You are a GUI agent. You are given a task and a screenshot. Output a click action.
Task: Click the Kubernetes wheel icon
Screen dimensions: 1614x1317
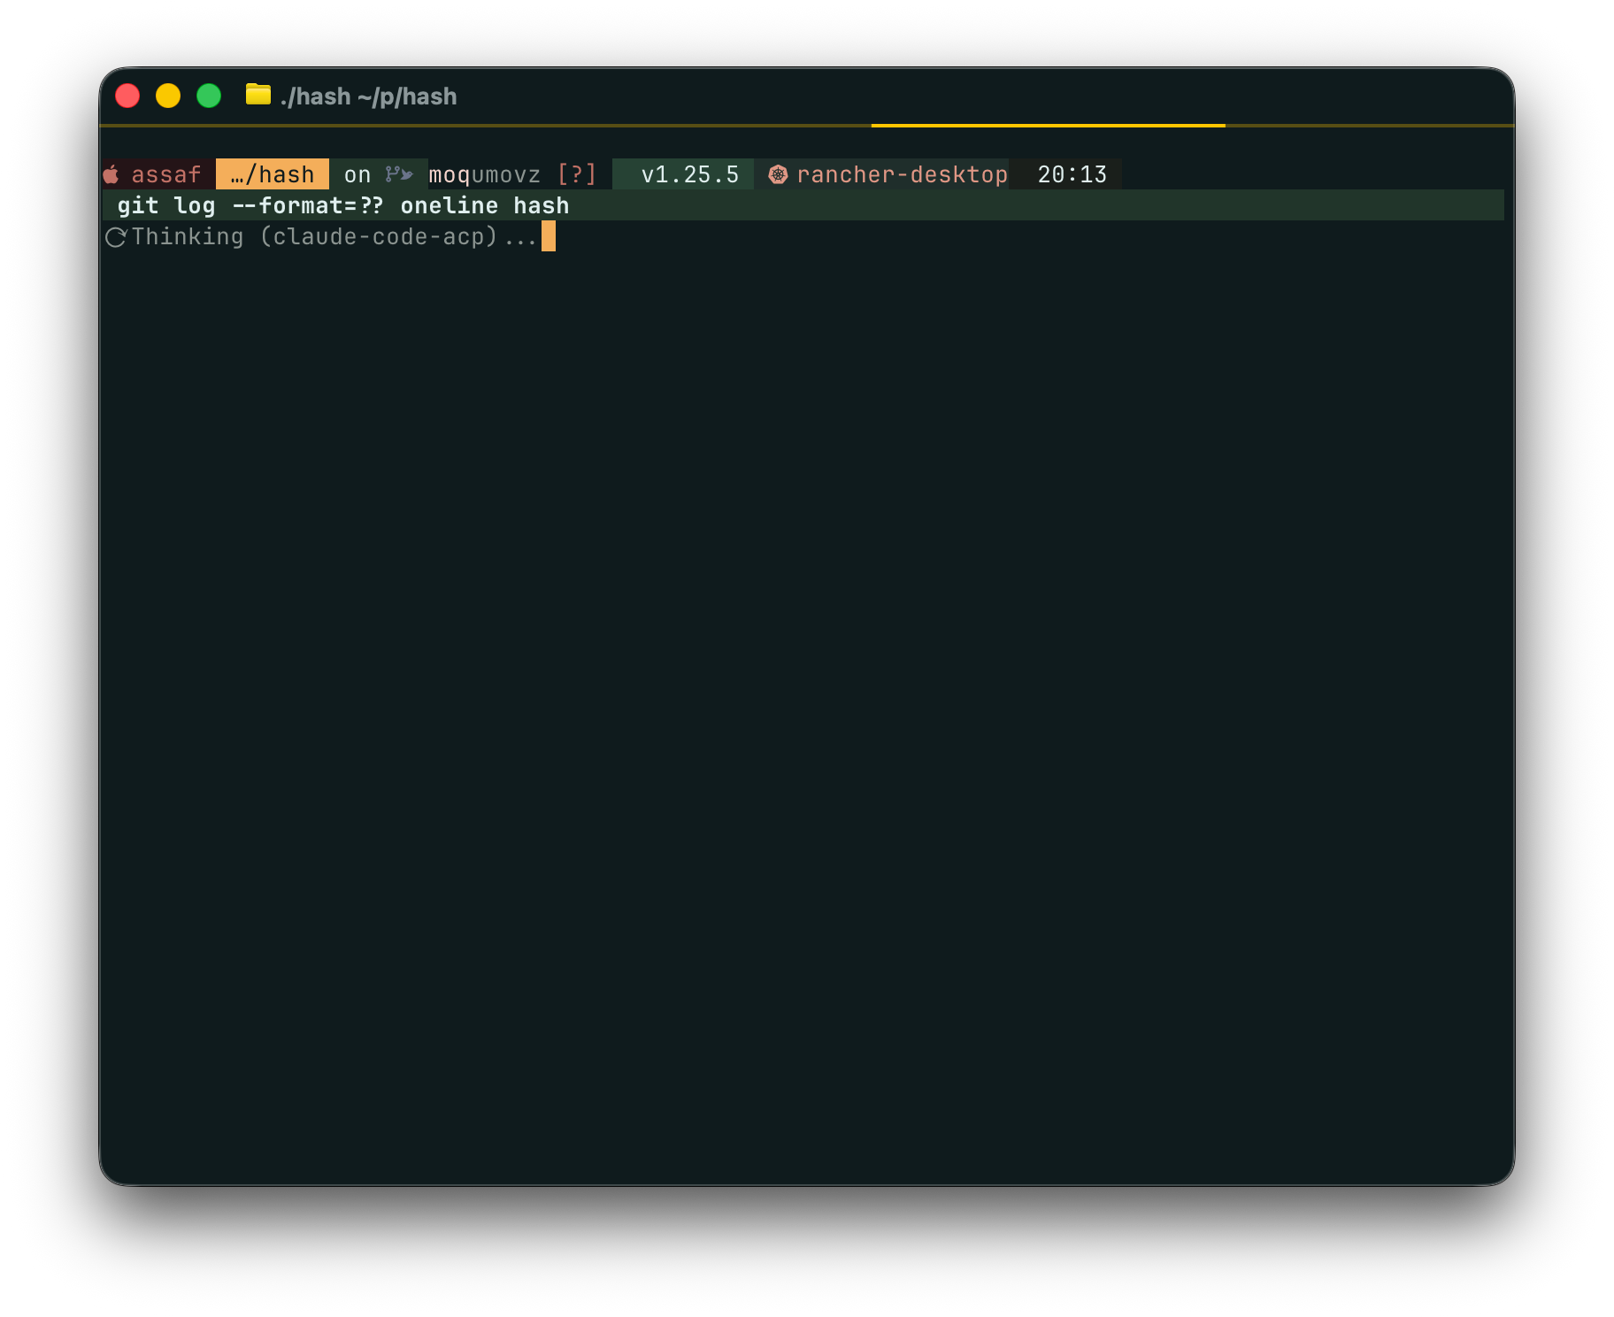coord(777,174)
